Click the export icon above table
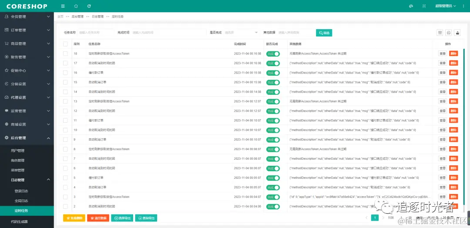This screenshot has height=228, width=470. point(457,33)
